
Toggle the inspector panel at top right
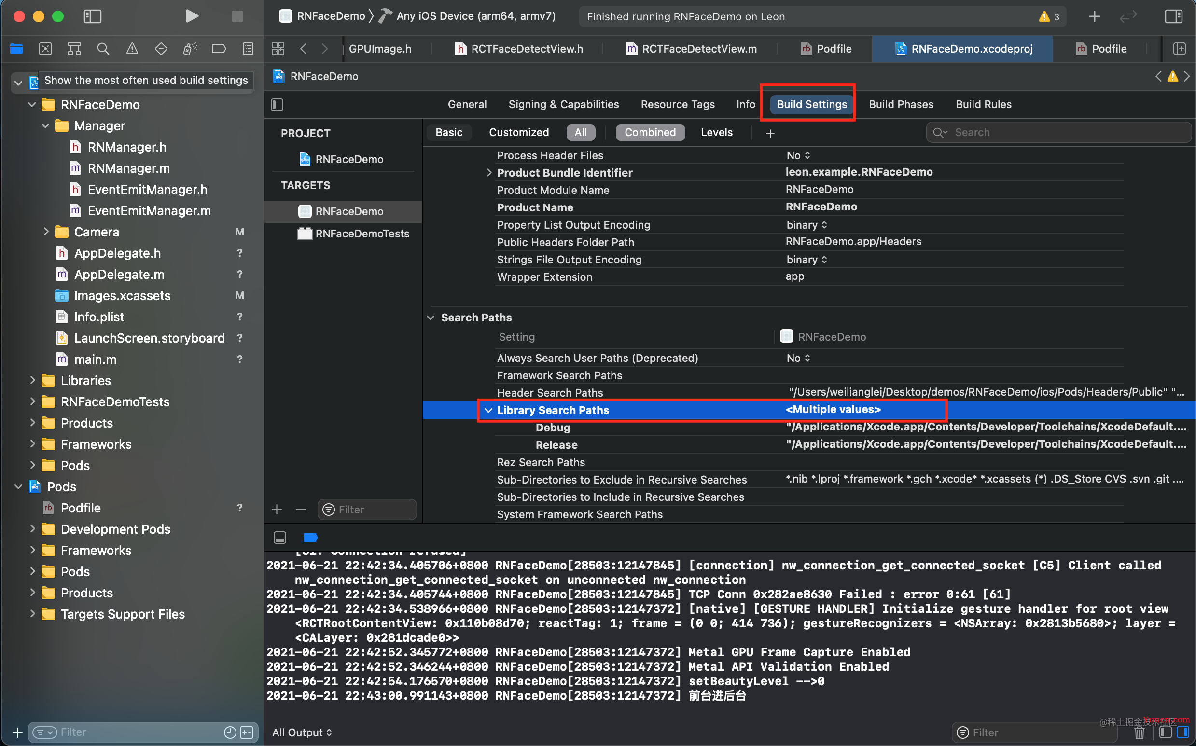tap(1173, 16)
